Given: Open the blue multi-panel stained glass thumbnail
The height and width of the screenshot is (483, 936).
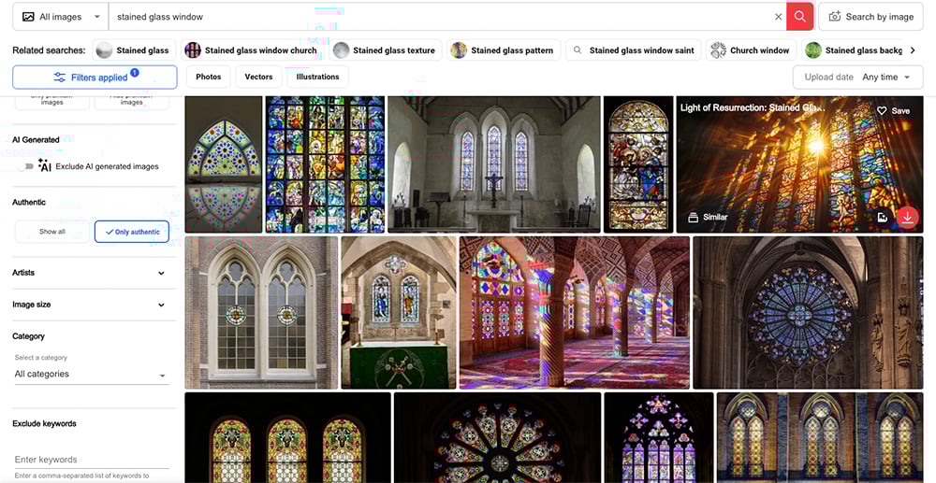Looking at the screenshot, I should pos(326,164).
